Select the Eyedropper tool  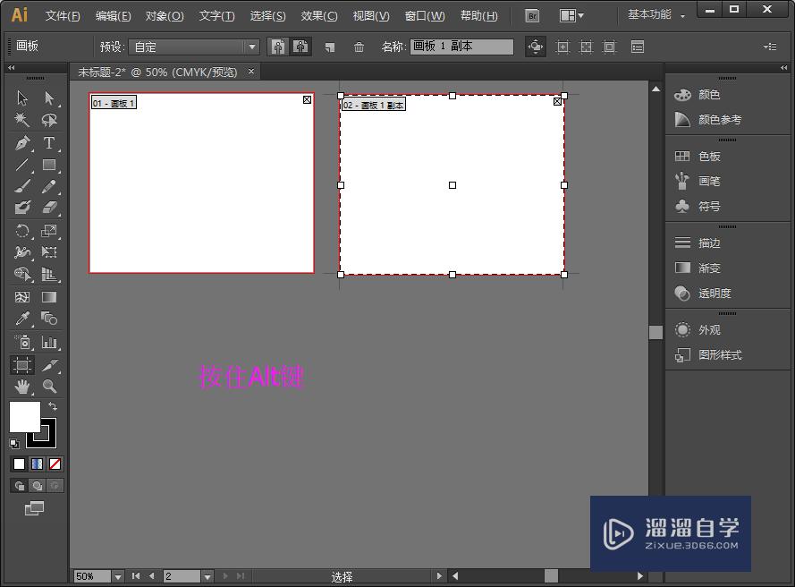[x=21, y=319]
